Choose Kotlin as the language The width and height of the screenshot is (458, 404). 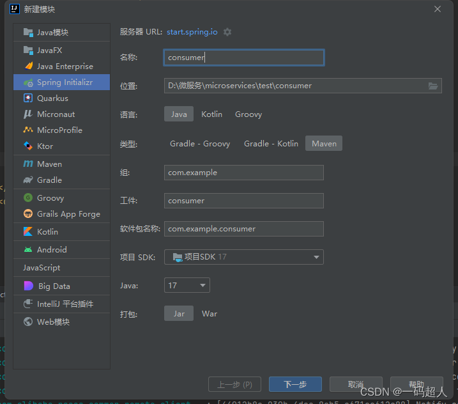[x=212, y=114]
